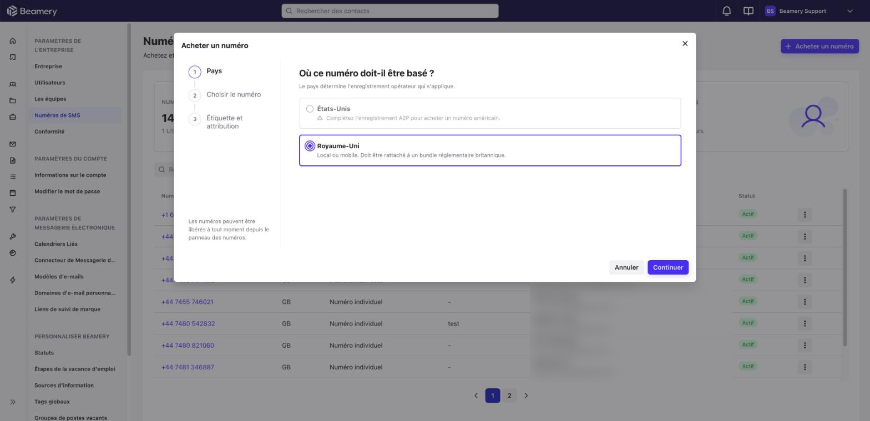The height and width of the screenshot is (421, 870).
Task: Click the Rechercher des contacts search field
Action: (x=390, y=11)
